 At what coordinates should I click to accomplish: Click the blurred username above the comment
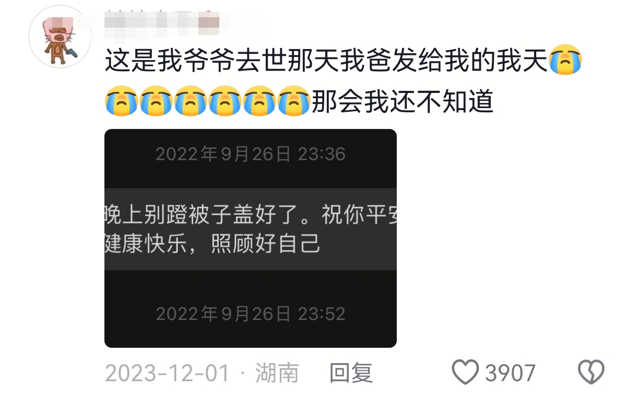[x=162, y=21]
